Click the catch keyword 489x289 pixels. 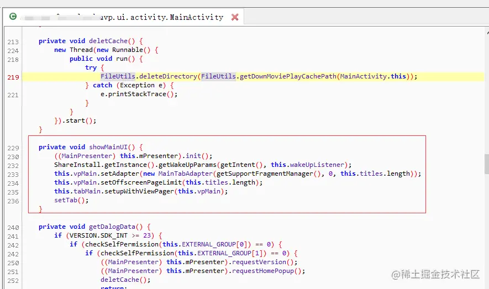pos(102,85)
